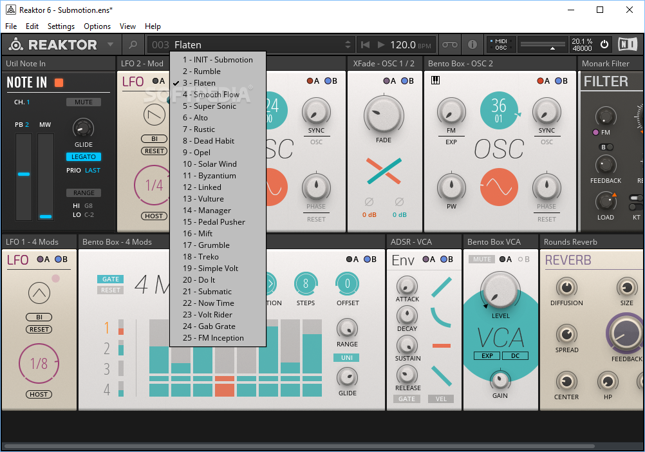Start playback with the play button
This screenshot has width=645, height=452.
click(381, 44)
